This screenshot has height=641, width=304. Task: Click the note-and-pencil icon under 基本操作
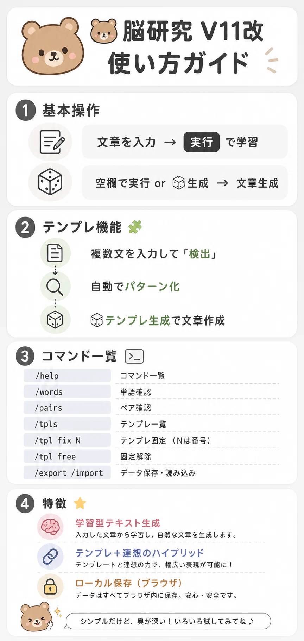pyautogui.click(x=51, y=142)
